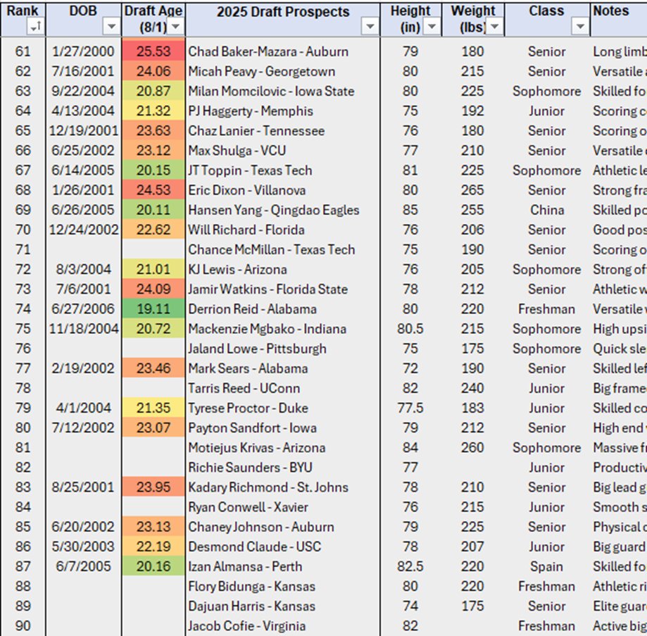Select cell Jaland Lowe - Pittsburgh
The height and width of the screenshot is (636, 647).
pos(282,349)
